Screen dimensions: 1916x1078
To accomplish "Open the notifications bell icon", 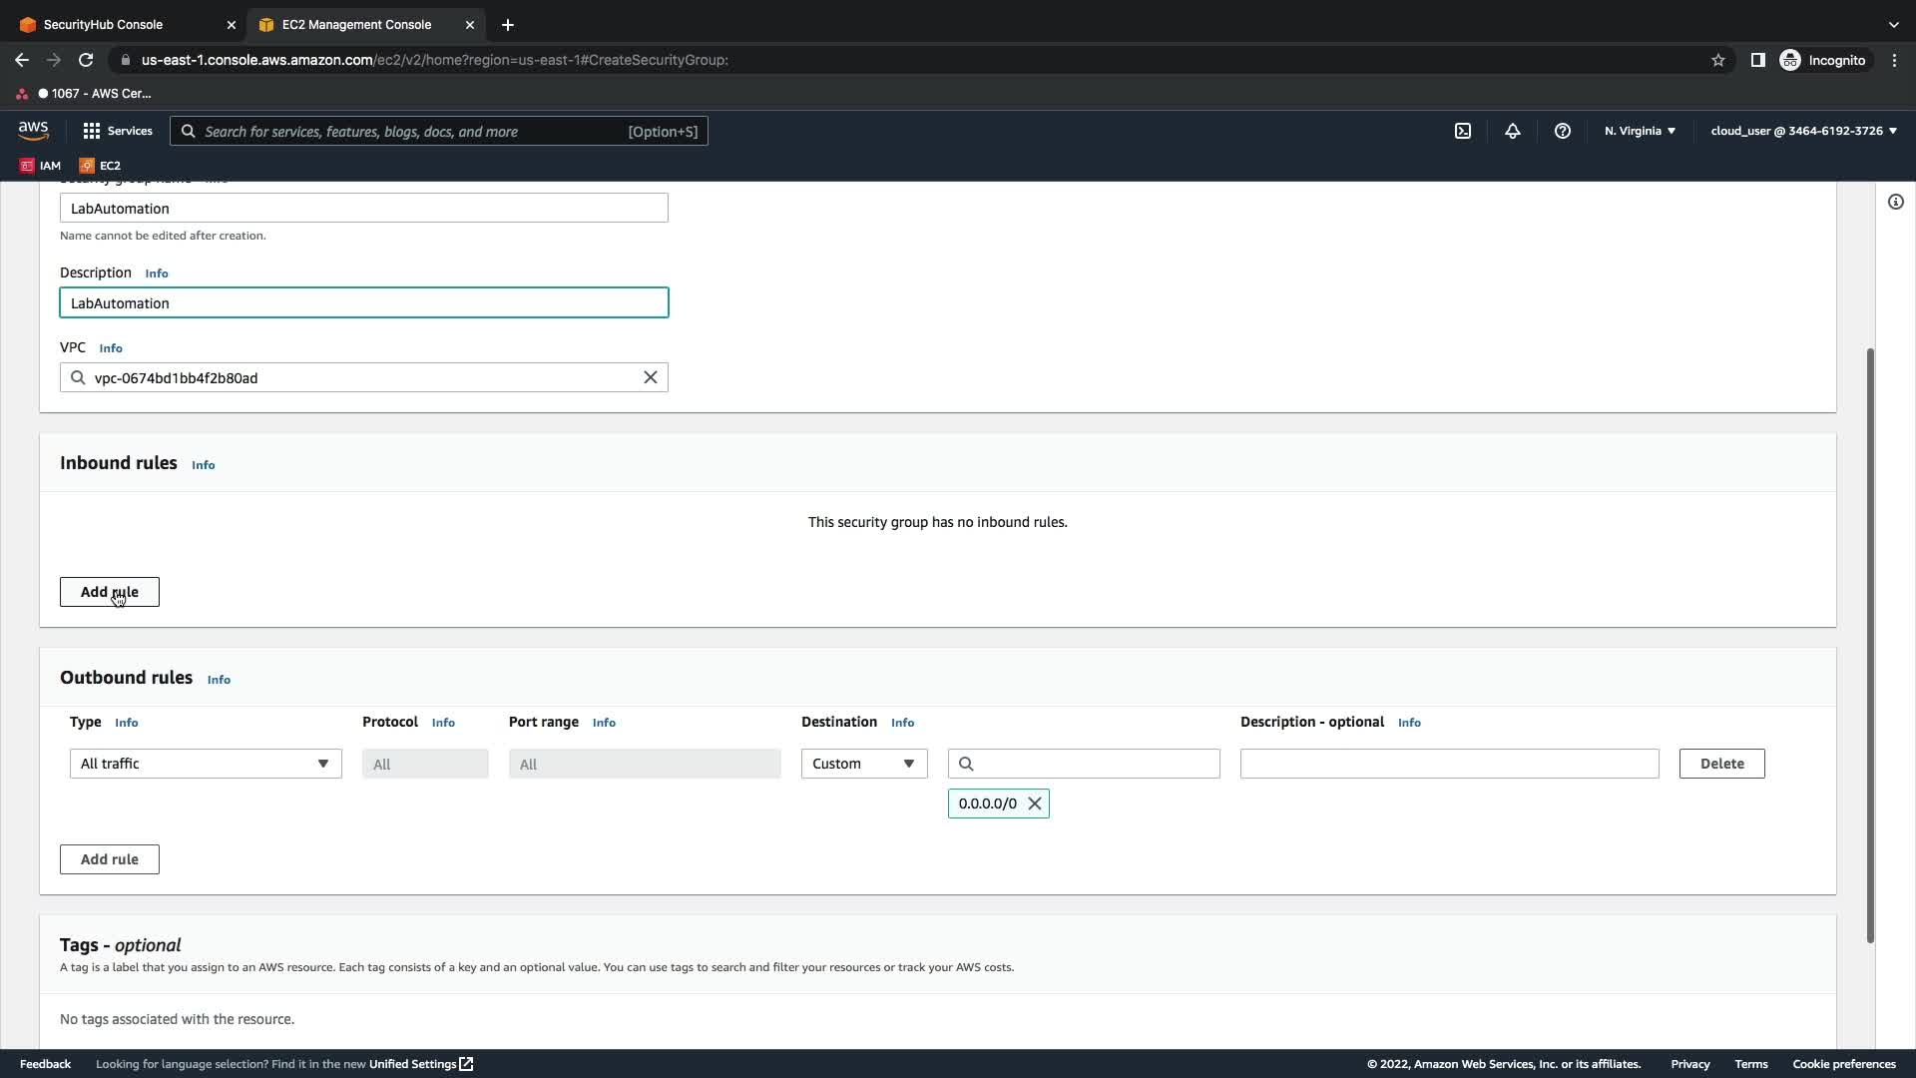I will click(1513, 131).
